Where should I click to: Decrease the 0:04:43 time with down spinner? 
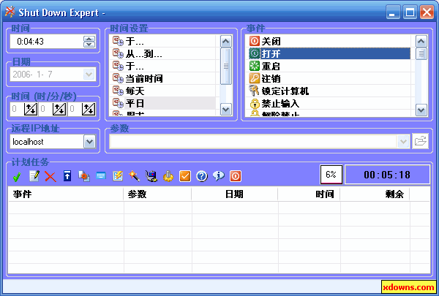[x=89, y=45]
